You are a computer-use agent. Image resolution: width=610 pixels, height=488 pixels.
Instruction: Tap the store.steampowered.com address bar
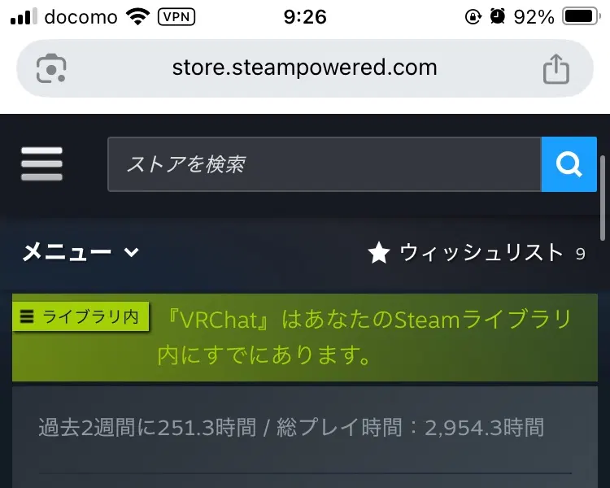305,68
